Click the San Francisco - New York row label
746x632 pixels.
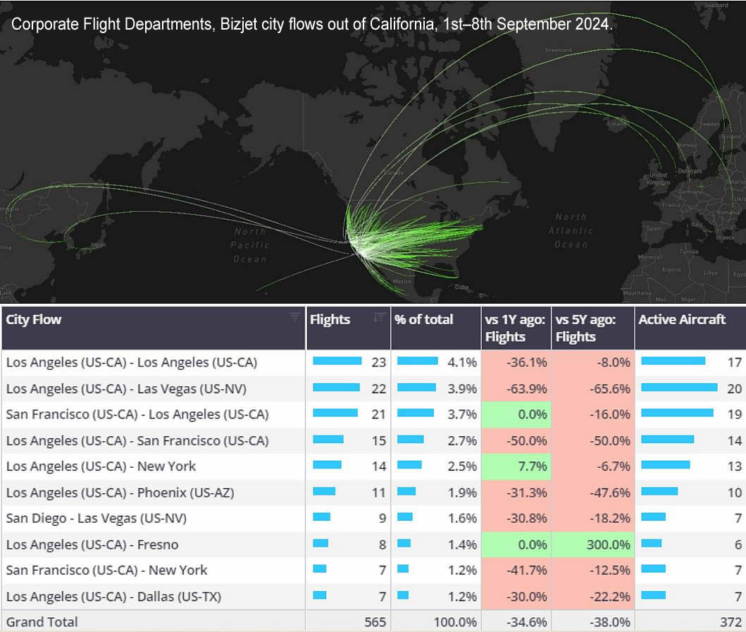point(107,571)
